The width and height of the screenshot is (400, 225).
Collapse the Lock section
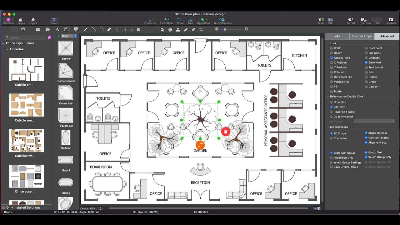point(328,43)
